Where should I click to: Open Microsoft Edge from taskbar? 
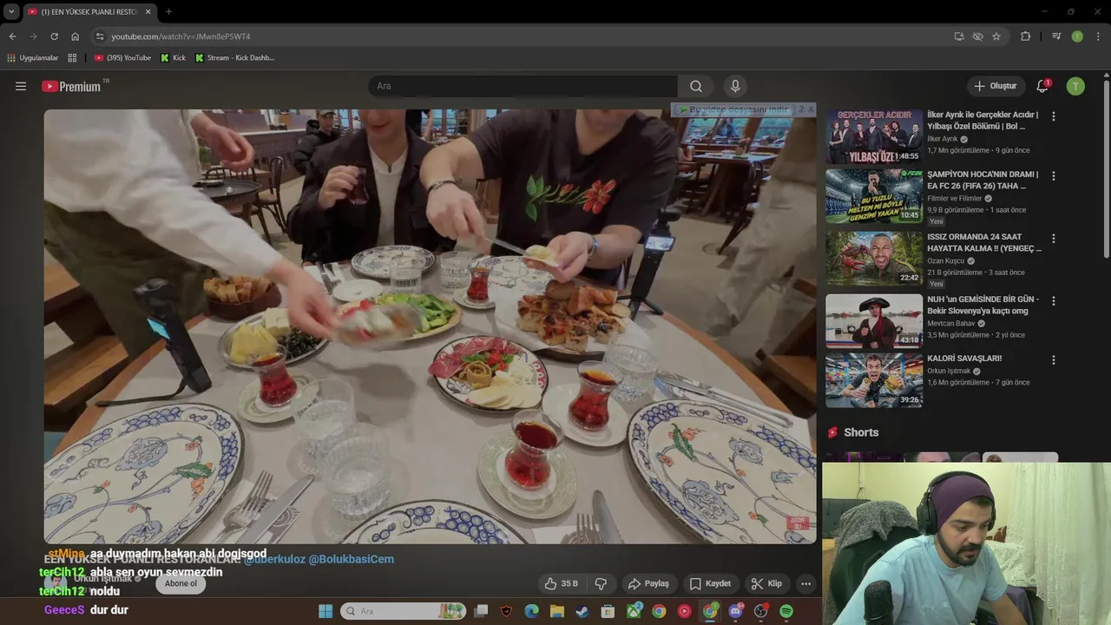coord(531,611)
